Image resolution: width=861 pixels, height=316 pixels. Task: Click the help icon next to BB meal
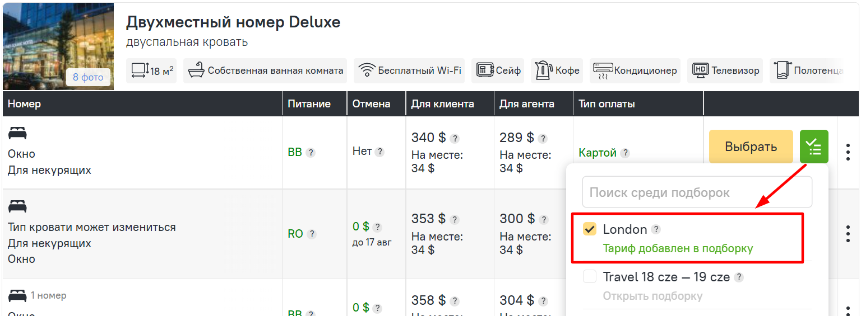(x=311, y=153)
